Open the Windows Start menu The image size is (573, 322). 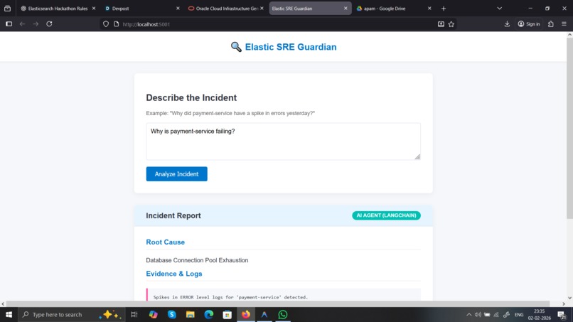tap(9, 314)
